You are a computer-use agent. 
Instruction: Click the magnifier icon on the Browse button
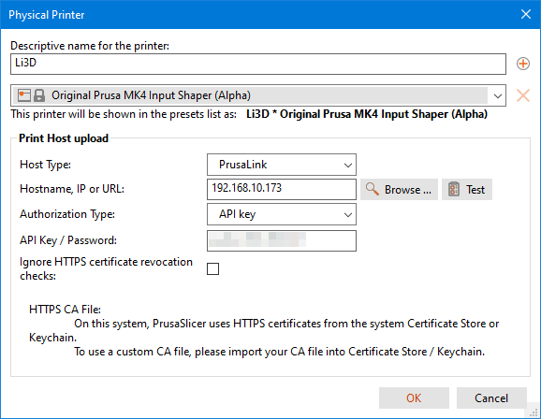point(373,189)
